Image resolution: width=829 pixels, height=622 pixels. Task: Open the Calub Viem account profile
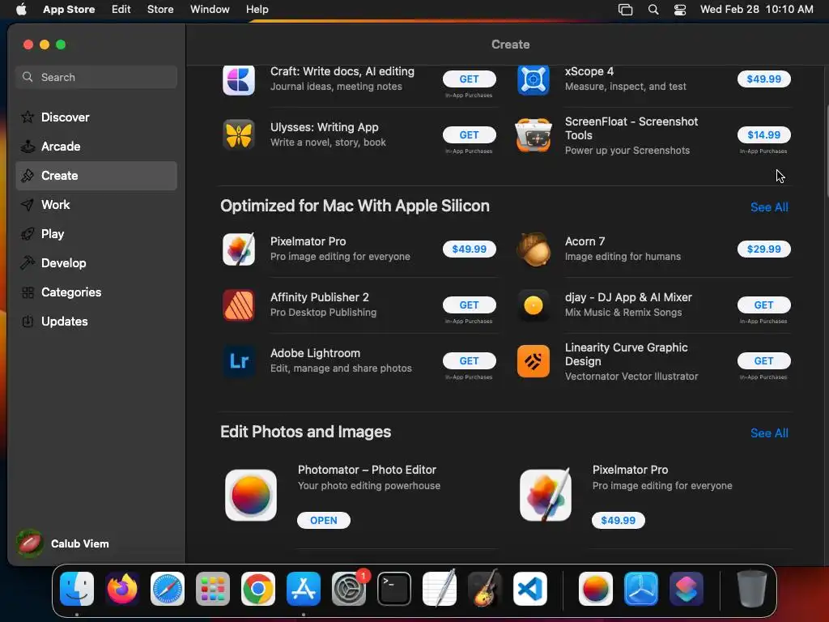point(62,543)
